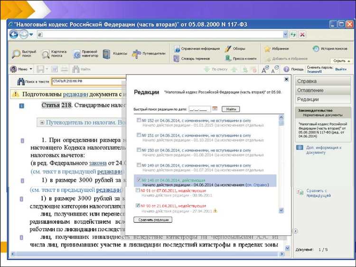Viewport: 356px width, 267px height.
Task: Uncheck the edition № 90 checkbox
Action: (x=139, y=205)
